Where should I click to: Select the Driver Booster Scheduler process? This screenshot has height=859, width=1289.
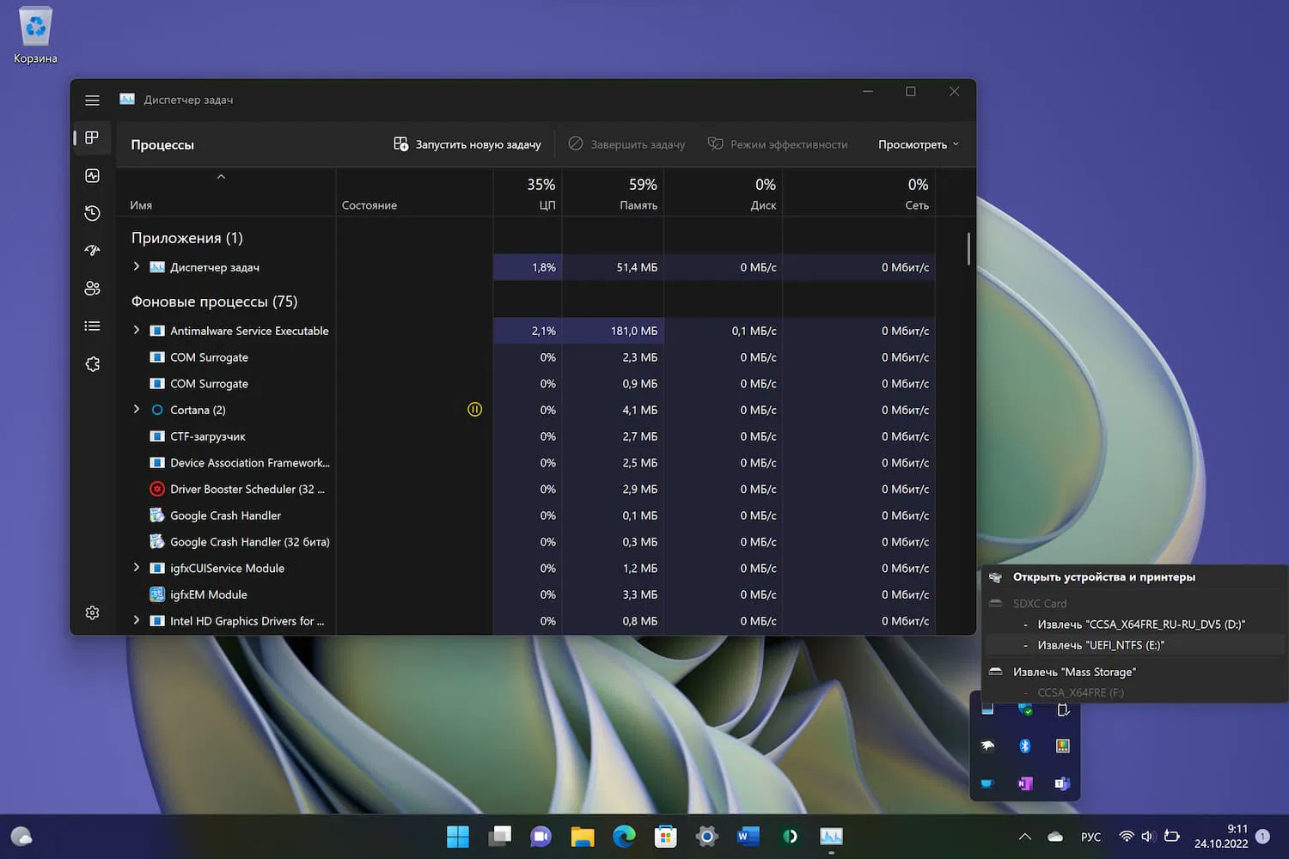click(247, 489)
